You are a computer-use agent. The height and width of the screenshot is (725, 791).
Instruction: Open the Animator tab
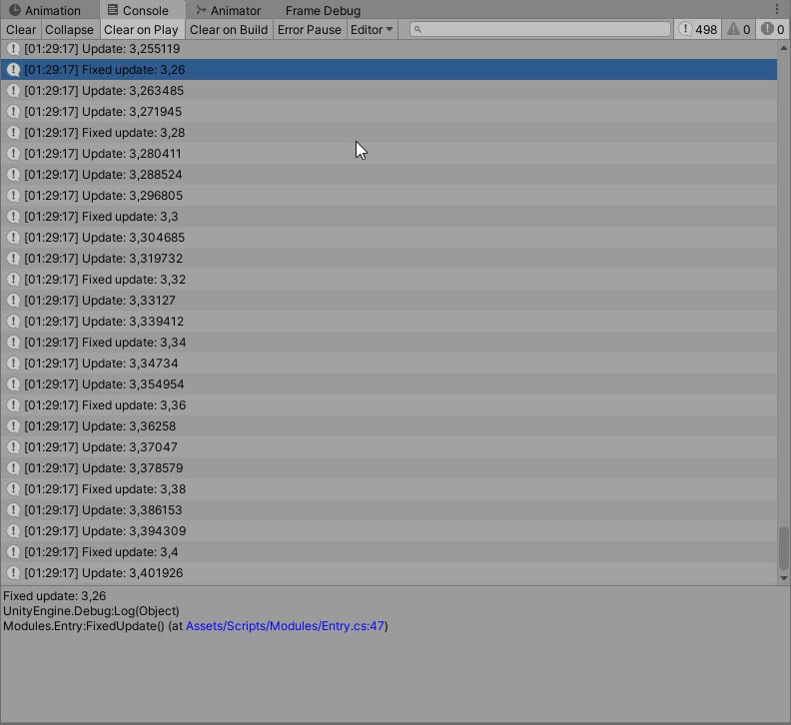pyautogui.click(x=229, y=10)
